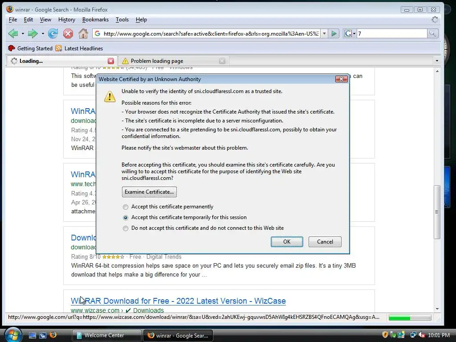Close the Unknown Authority dialog
456x342 pixels.
[342, 79]
